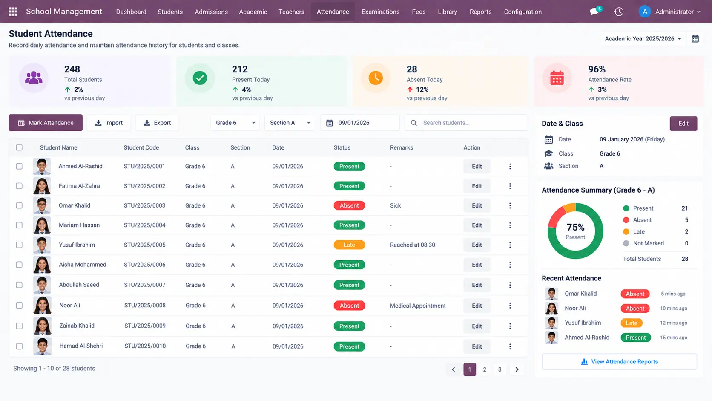The width and height of the screenshot is (712, 401).
Task: Go to the Examinations menu
Action: coord(380,12)
